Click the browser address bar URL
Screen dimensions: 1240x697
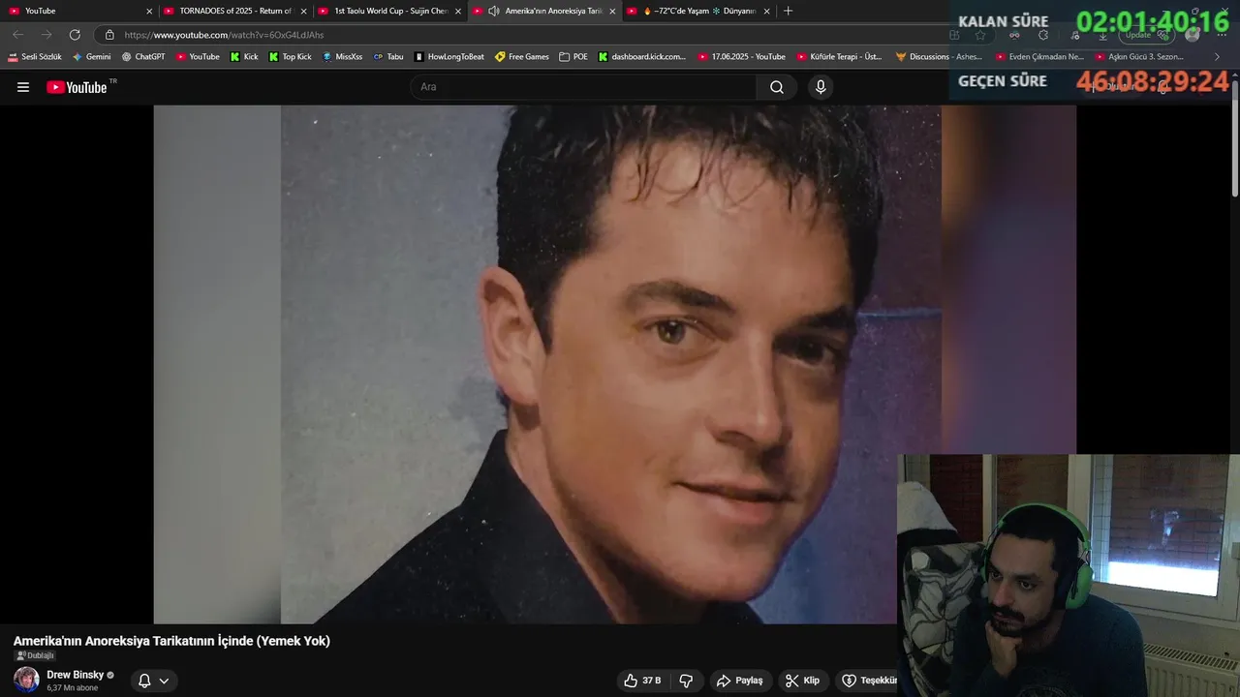pyautogui.click(x=224, y=35)
